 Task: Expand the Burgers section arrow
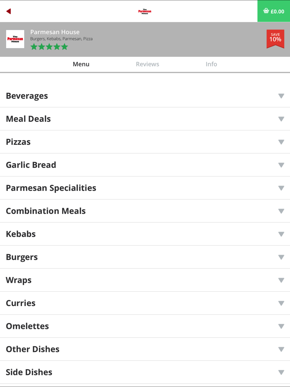point(281,257)
